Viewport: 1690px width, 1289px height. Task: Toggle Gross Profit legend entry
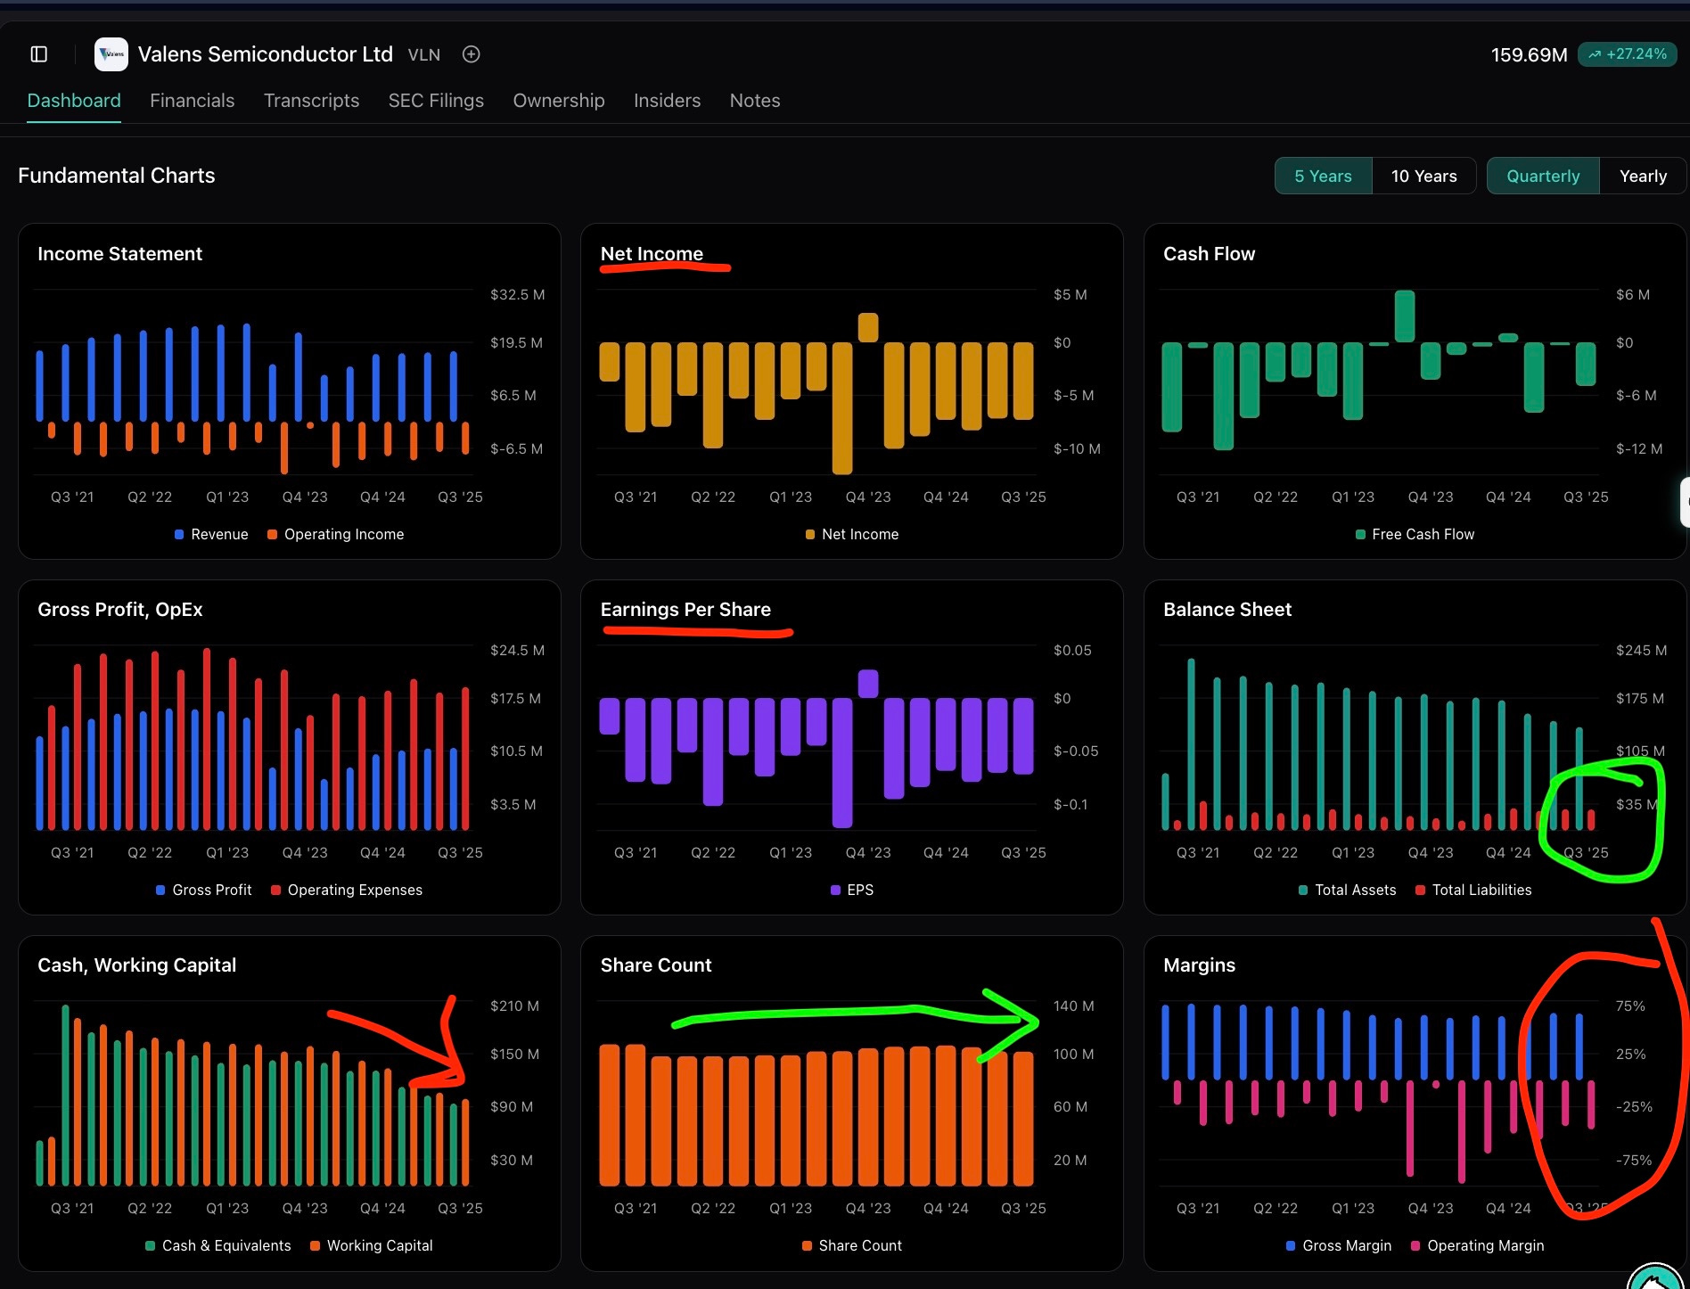[x=203, y=890]
